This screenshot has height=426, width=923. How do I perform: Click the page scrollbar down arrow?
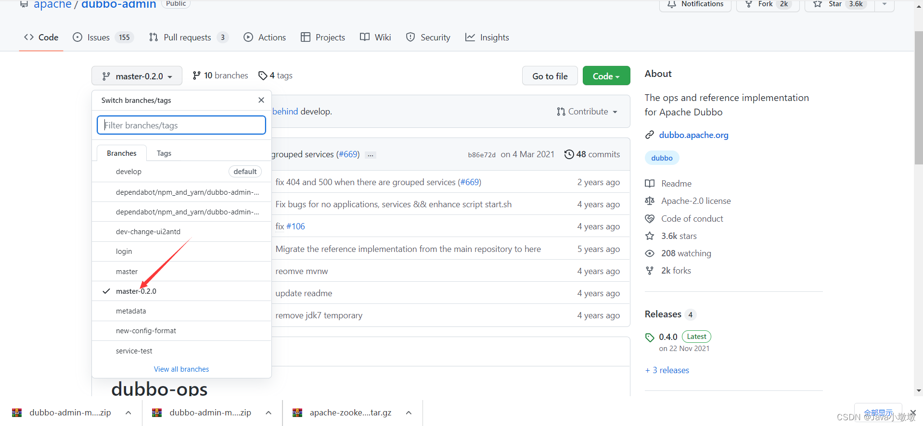pos(919,391)
